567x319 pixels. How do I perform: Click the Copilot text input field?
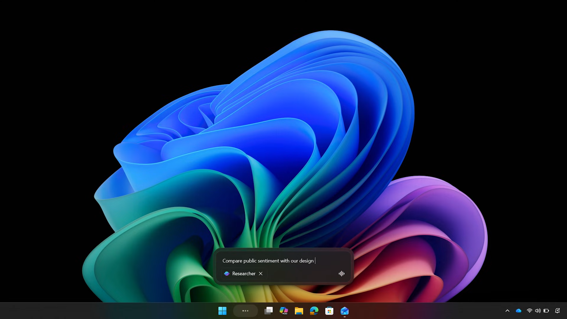(x=283, y=261)
